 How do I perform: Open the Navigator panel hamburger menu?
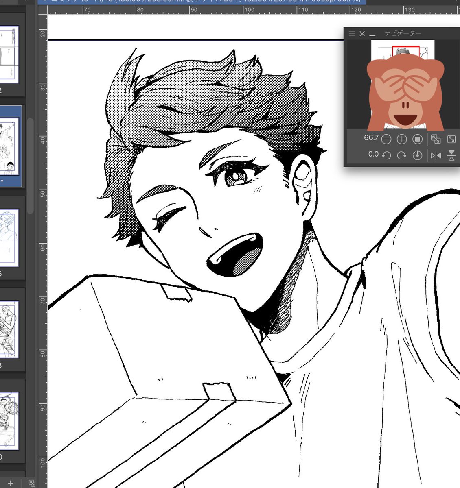pyautogui.click(x=352, y=34)
